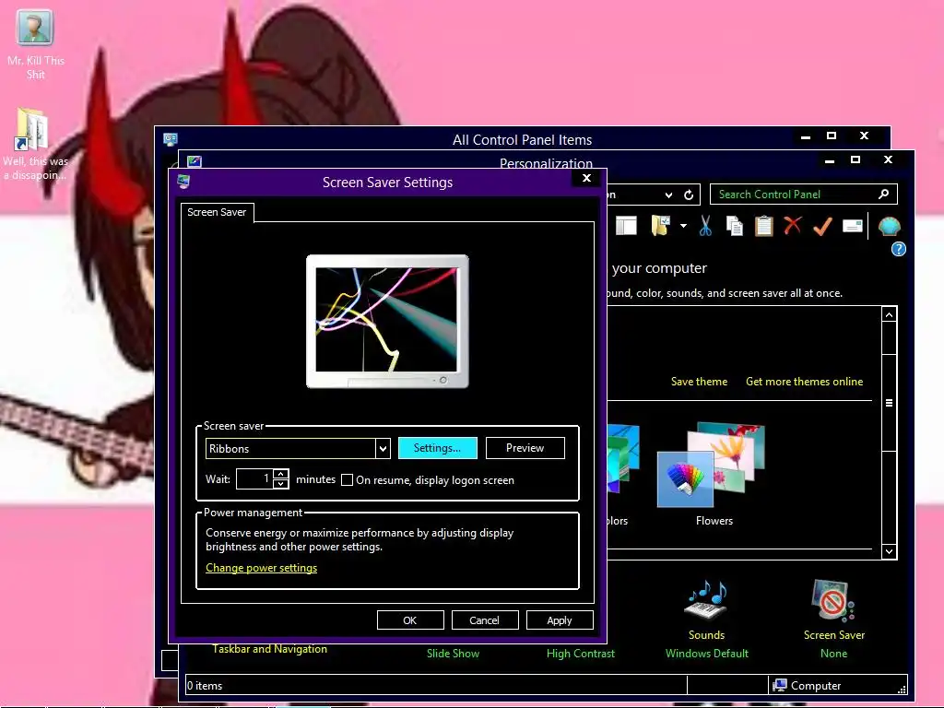Click the shell icon in the toolbar
944x708 pixels.
tap(890, 227)
